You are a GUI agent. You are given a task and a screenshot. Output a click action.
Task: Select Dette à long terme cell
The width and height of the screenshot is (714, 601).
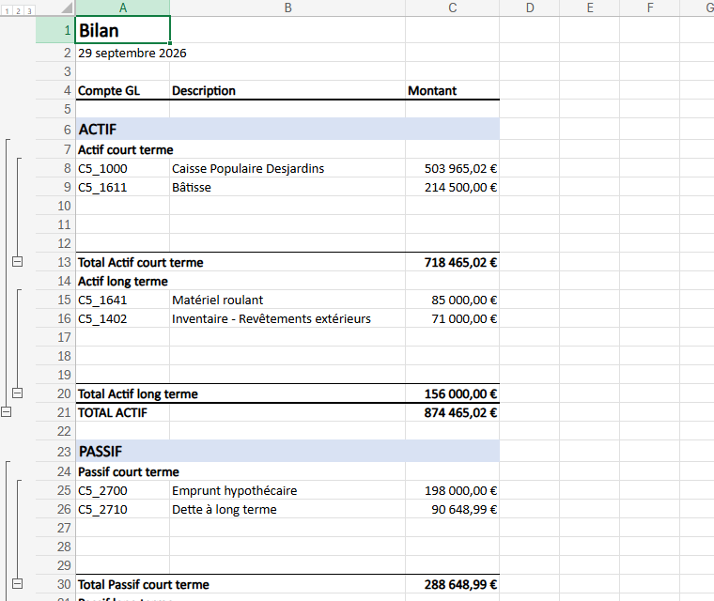(x=287, y=509)
